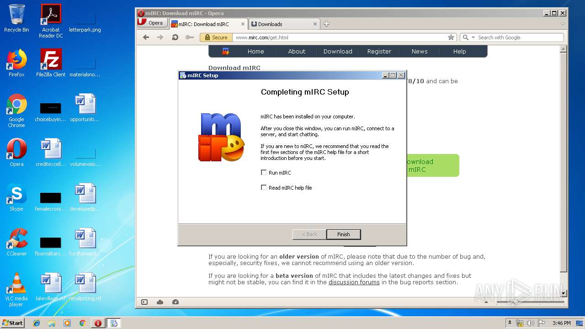585x329 pixels.
Task: Open Internet Explorer from taskbar
Action: (37, 323)
